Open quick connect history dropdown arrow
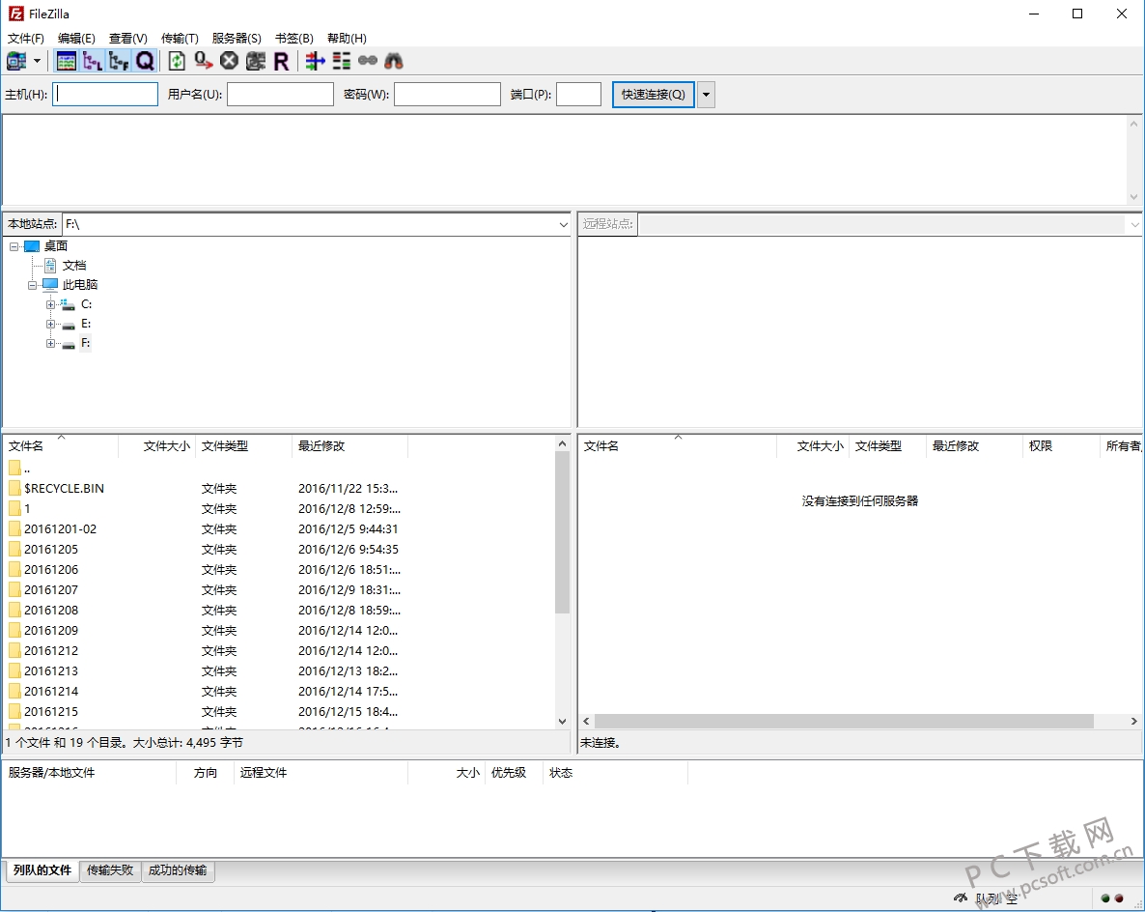 [x=706, y=95]
